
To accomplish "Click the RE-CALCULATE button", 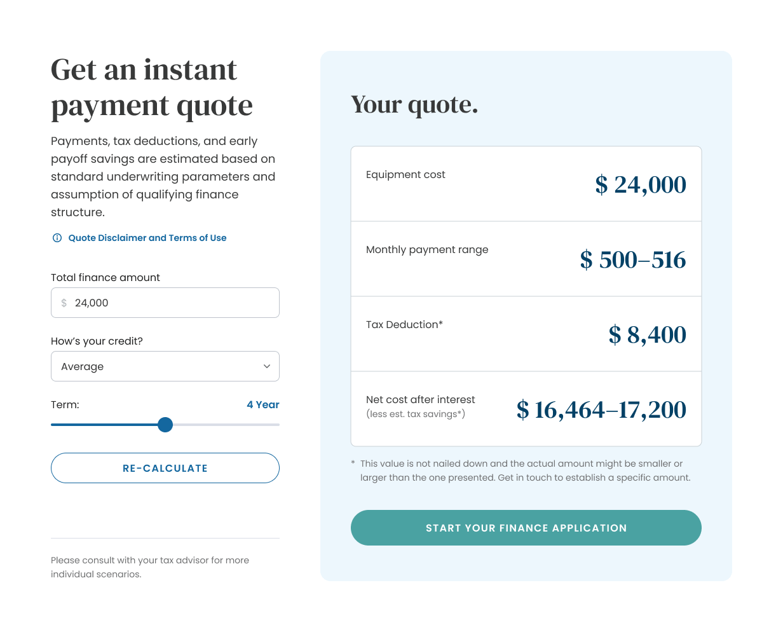I will 165,468.
